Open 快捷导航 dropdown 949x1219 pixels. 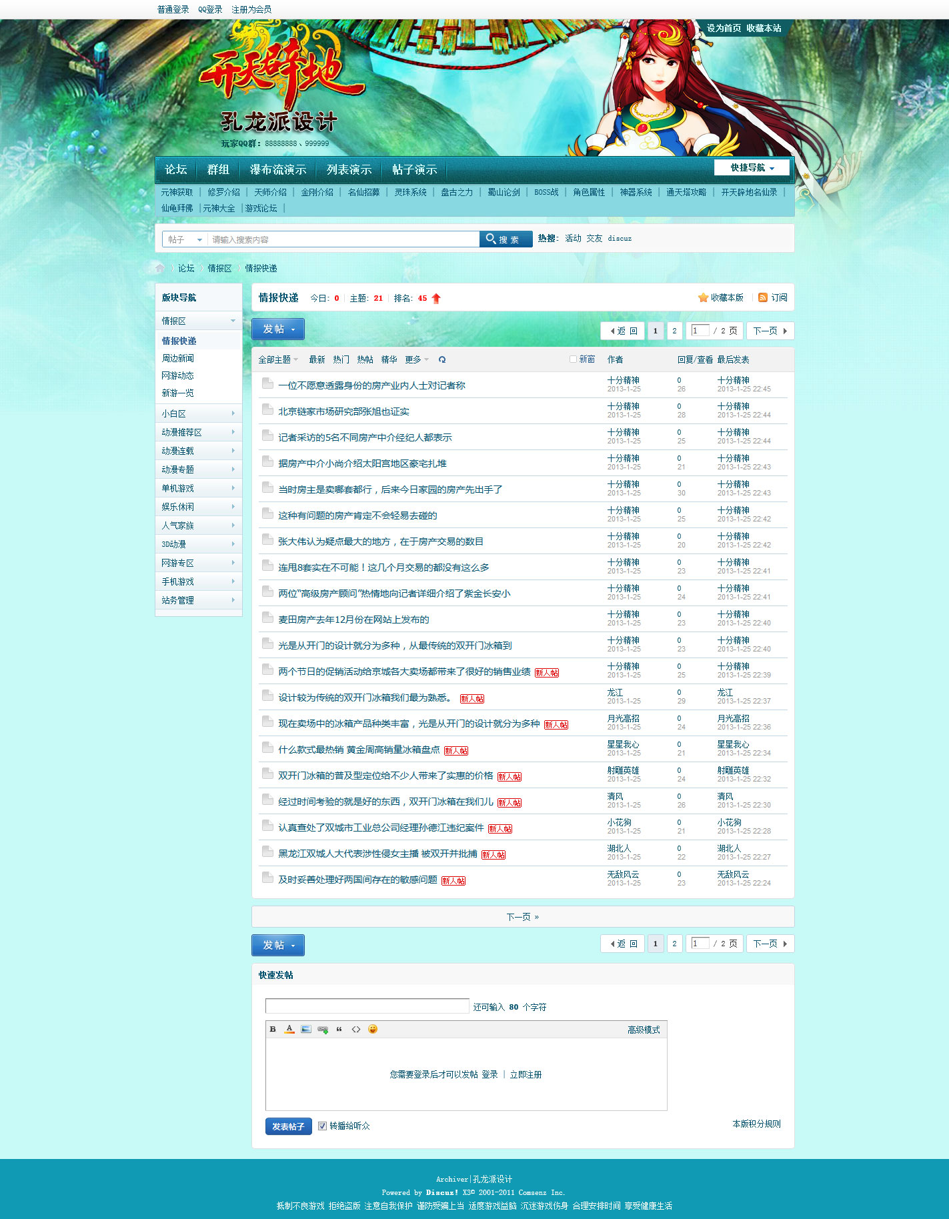[x=752, y=167]
